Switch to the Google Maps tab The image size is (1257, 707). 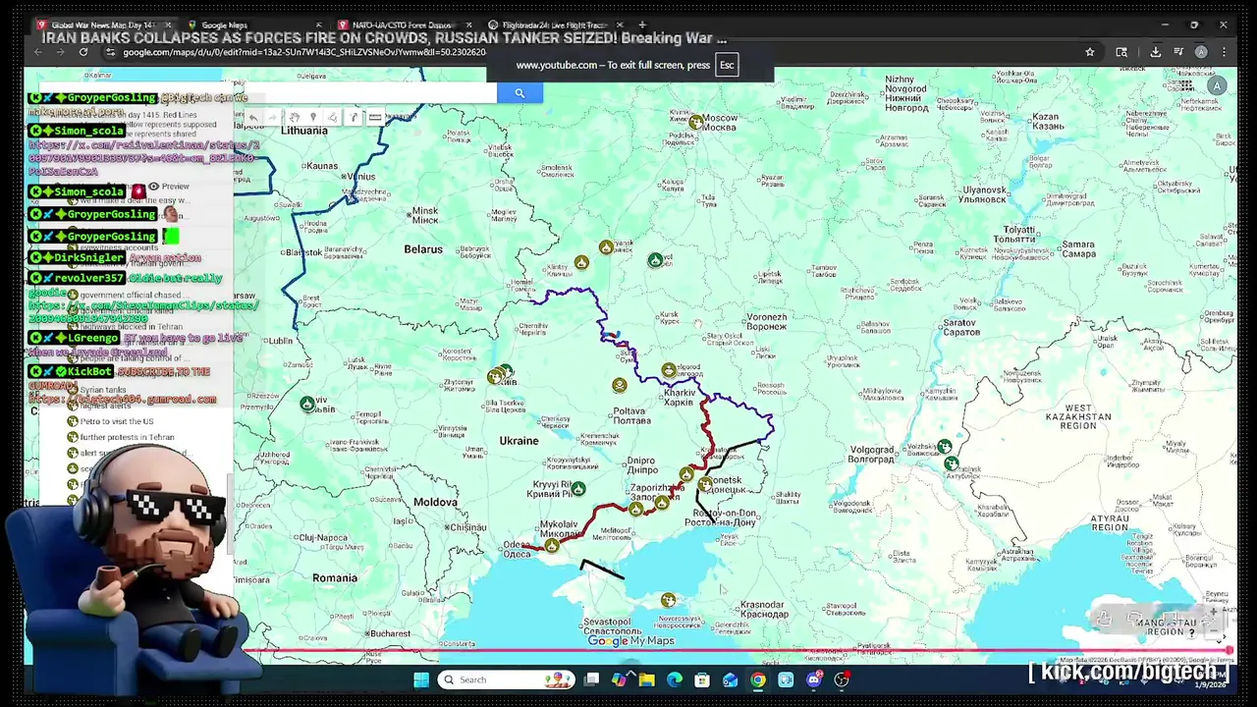(224, 25)
